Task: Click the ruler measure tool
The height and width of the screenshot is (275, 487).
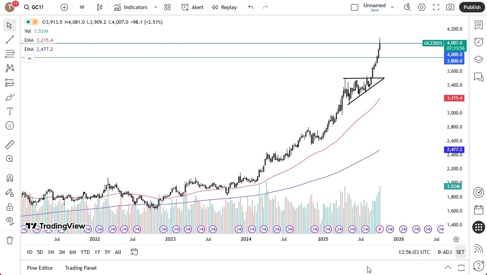Action: [x=10, y=145]
